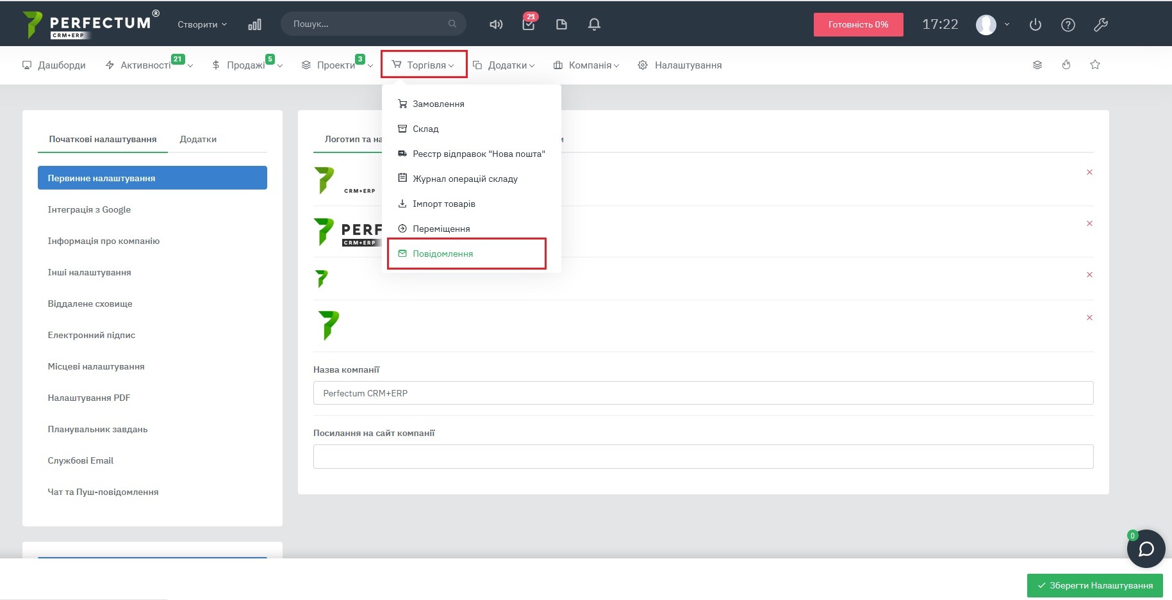Click the statistics bar chart icon
The image size is (1172, 600).
254,24
